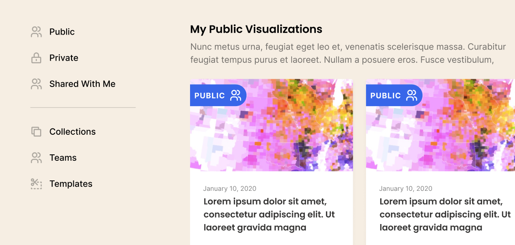Go to Shared With Me

click(82, 84)
